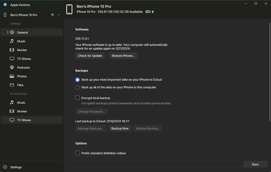The width and height of the screenshot is (271, 172).
Task: Enable Encrypt local backup checkbox
Action: 78,98
